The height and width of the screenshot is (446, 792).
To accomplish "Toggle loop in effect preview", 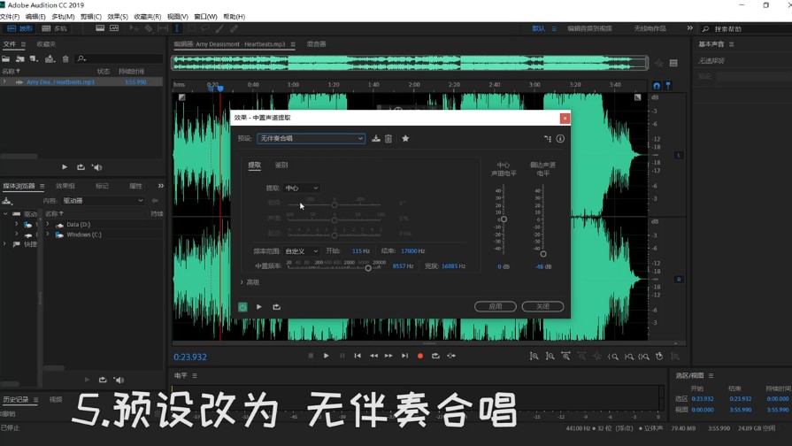I will [x=276, y=307].
